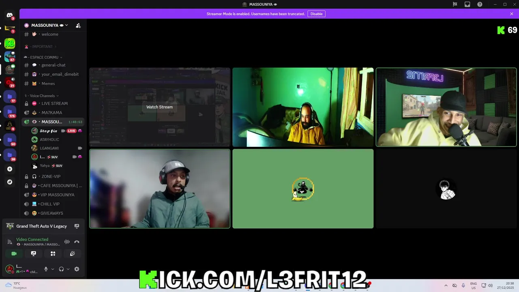Open headphone output options arrow
This screenshot has width=519, height=292.
coord(68,269)
